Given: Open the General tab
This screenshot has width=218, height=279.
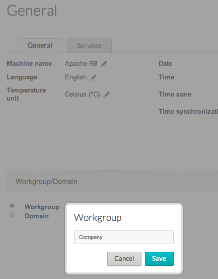Looking at the screenshot, I should point(40,45).
